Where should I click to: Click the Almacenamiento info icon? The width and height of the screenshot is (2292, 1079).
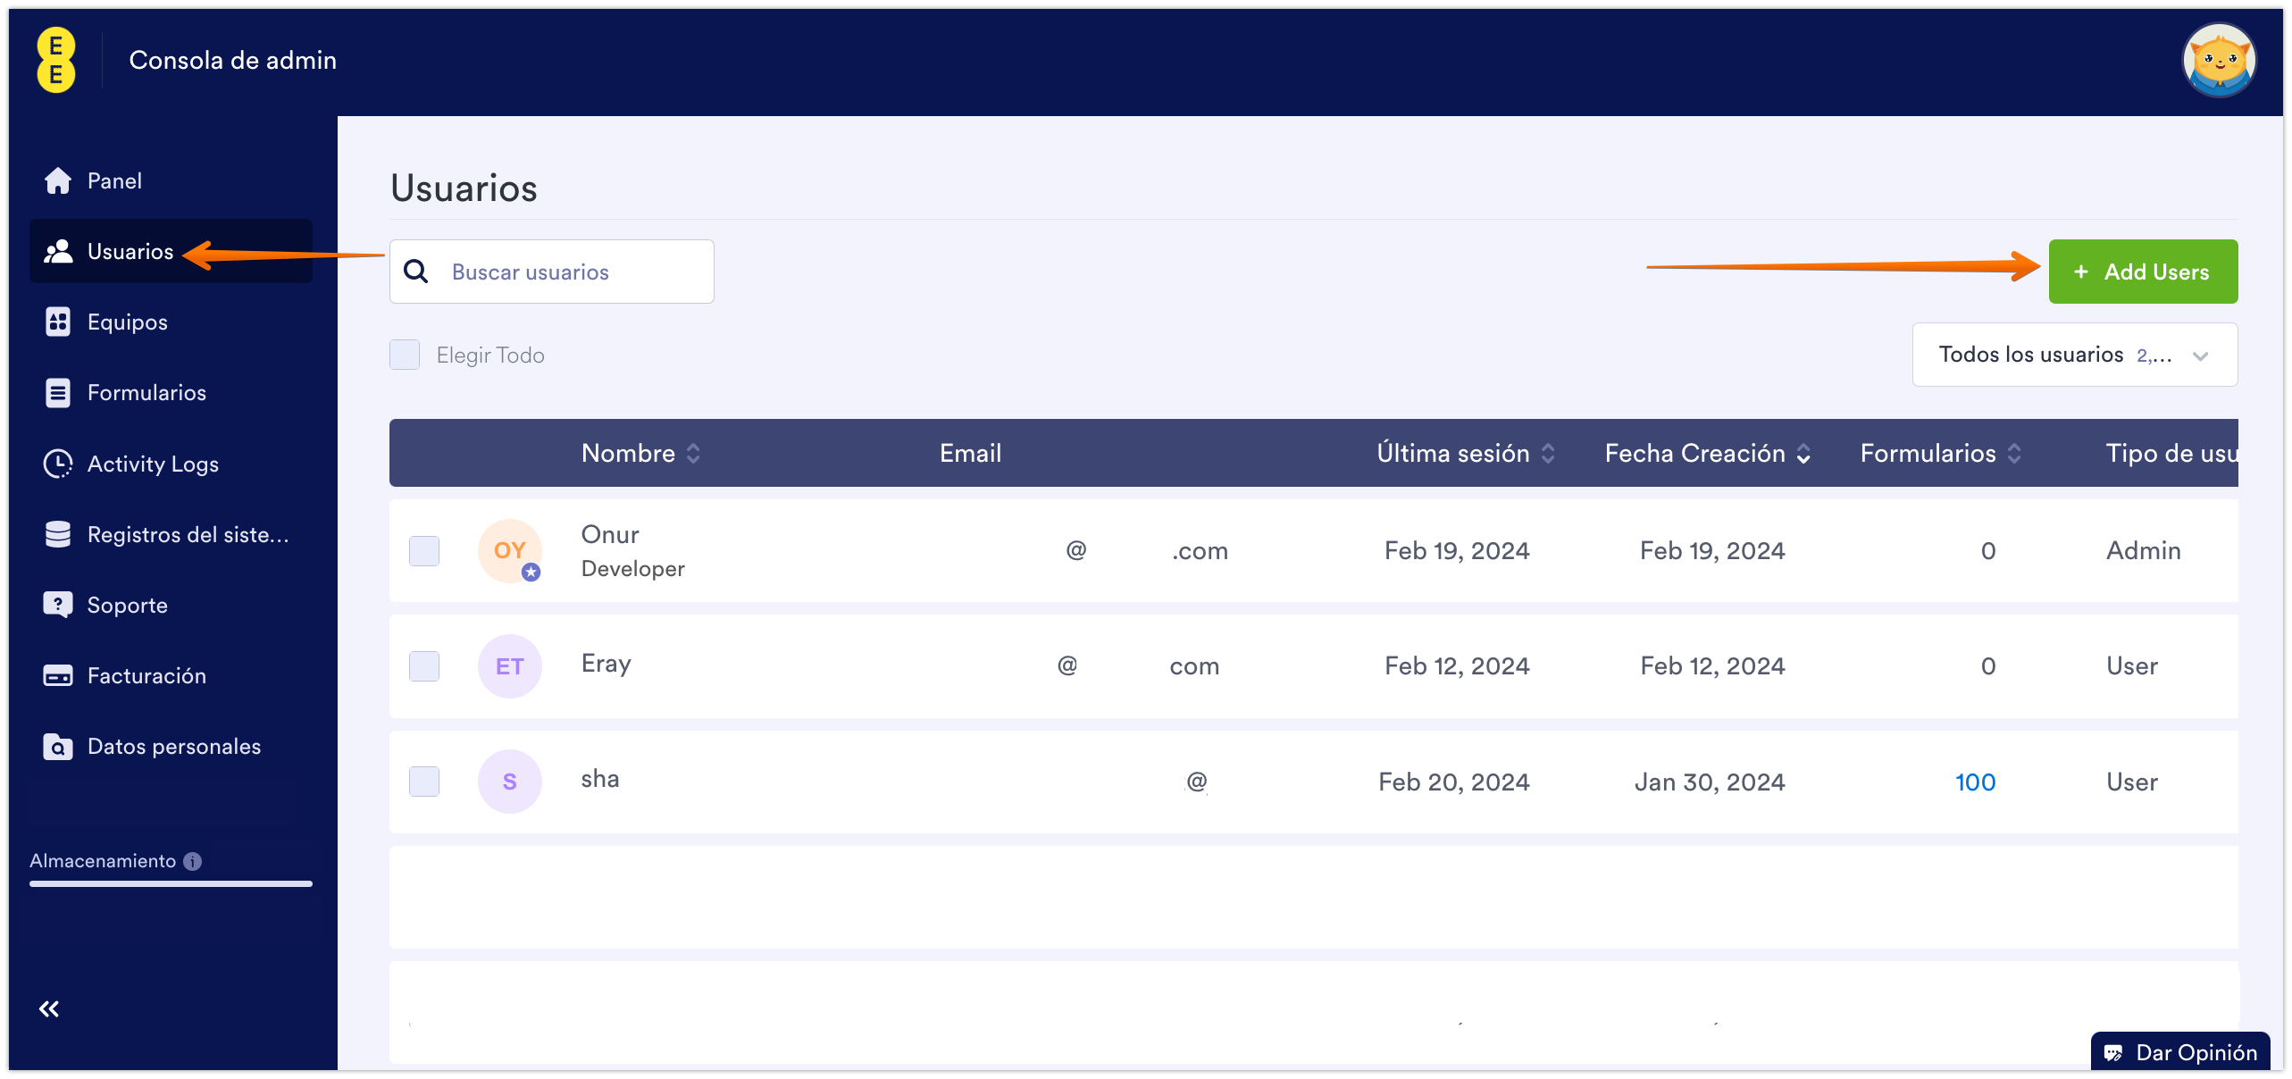click(x=193, y=861)
